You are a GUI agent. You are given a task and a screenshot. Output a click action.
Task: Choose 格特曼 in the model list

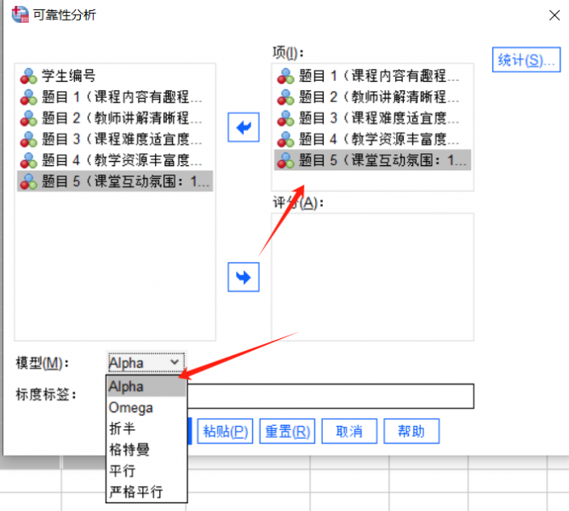147,450
